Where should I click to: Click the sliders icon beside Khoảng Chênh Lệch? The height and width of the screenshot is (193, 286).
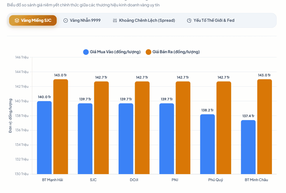point(115,20)
